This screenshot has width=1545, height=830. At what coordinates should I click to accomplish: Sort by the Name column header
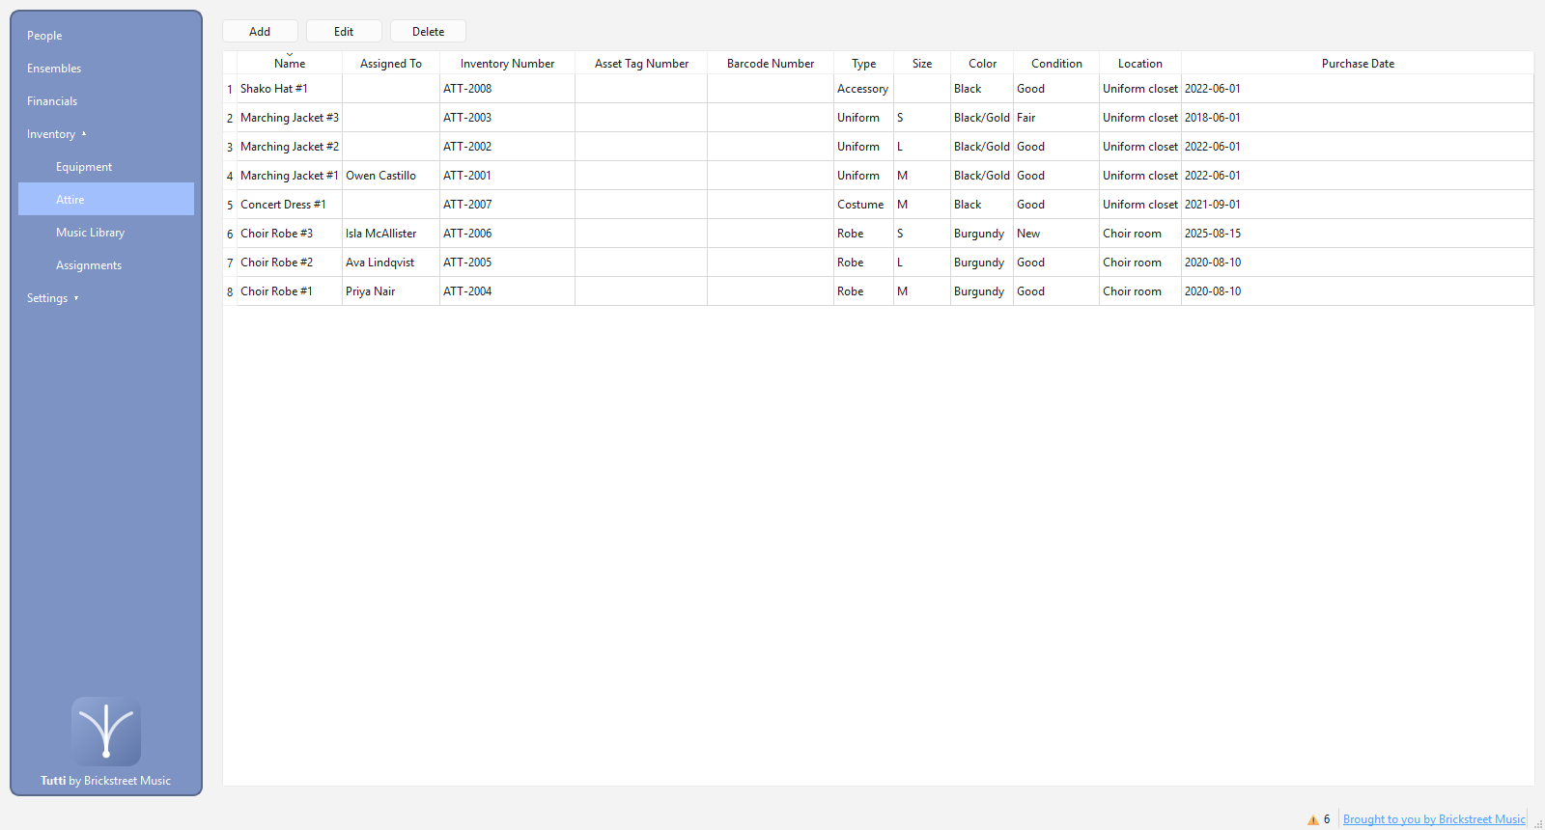[290, 64]
